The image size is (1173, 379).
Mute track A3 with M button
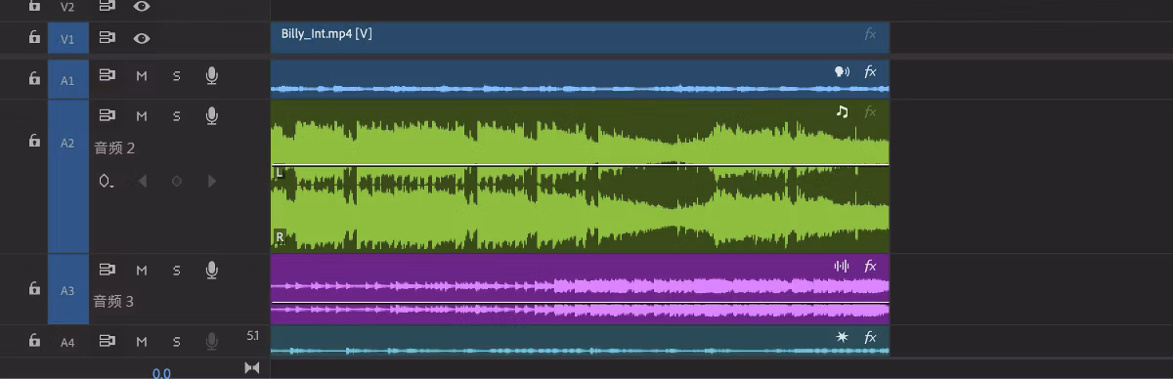(142, 270)
